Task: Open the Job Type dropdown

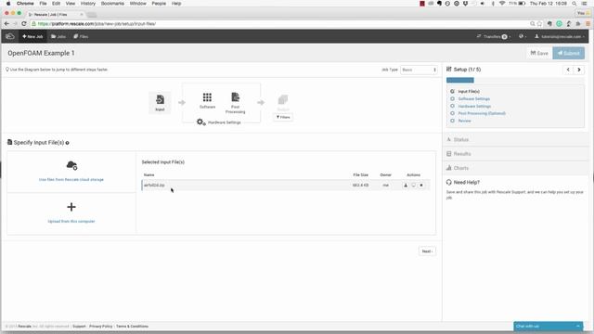Action: click(419, 70)
